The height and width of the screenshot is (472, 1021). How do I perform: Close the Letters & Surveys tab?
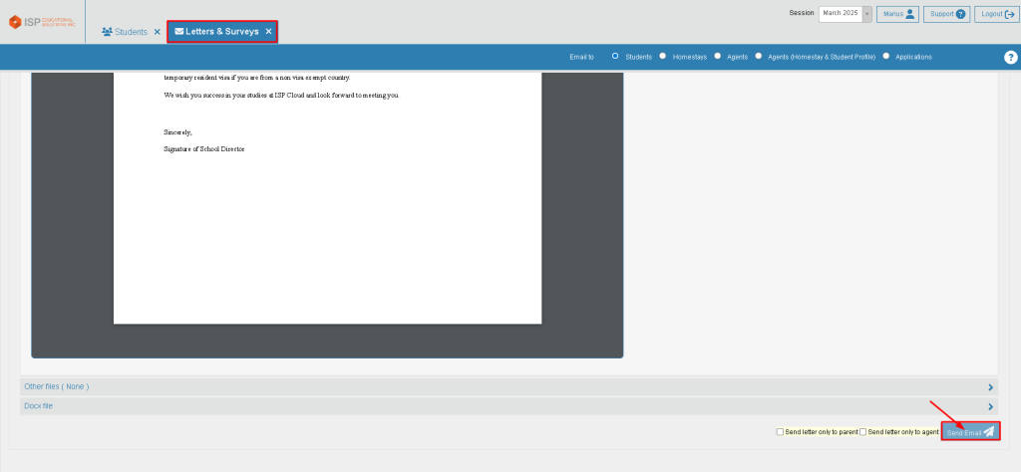tap(268, 32)
